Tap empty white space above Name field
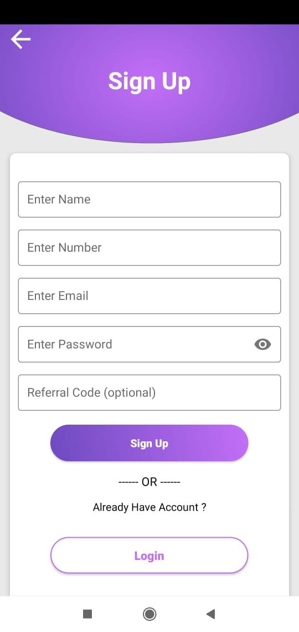Screen dimensions: 299x632 point(149,167)
